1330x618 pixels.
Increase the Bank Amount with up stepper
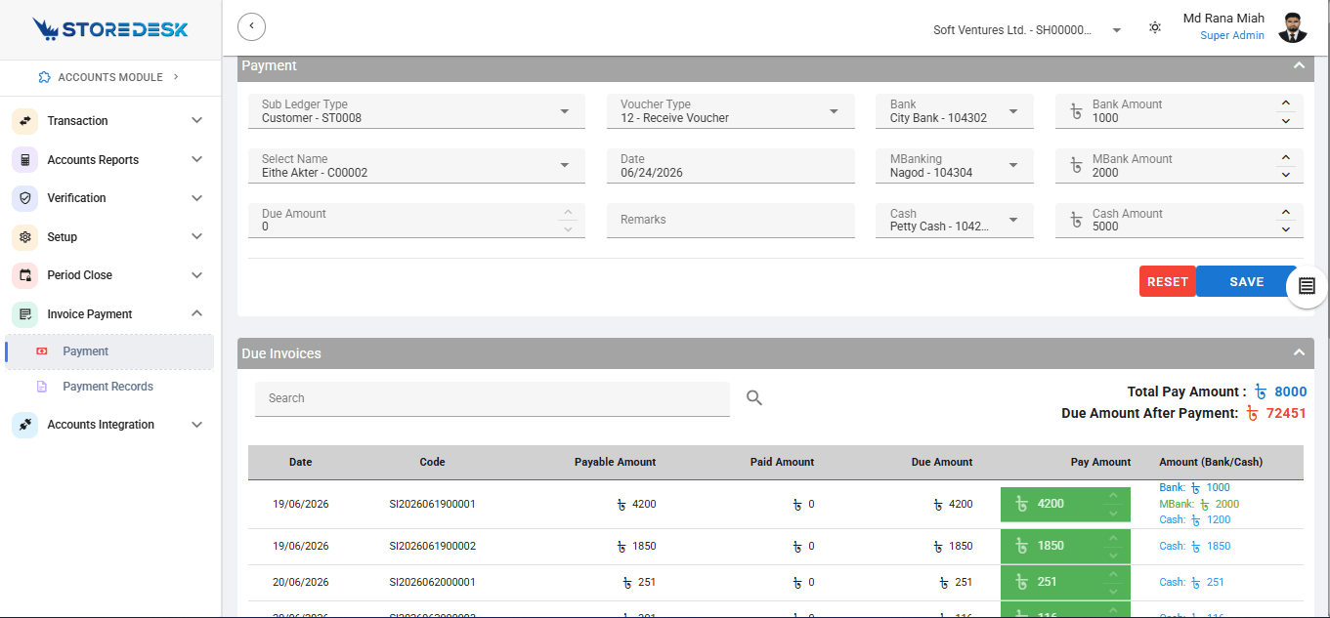[1286, 103]
